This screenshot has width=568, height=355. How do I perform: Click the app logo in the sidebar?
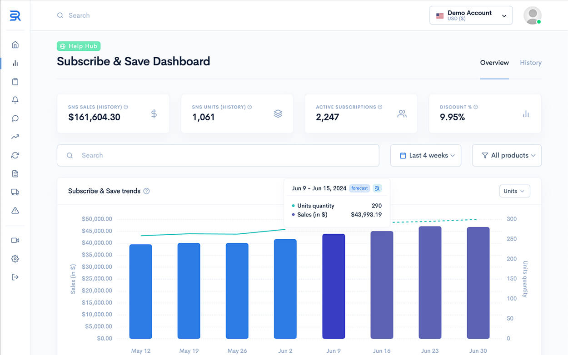(15, 15)
